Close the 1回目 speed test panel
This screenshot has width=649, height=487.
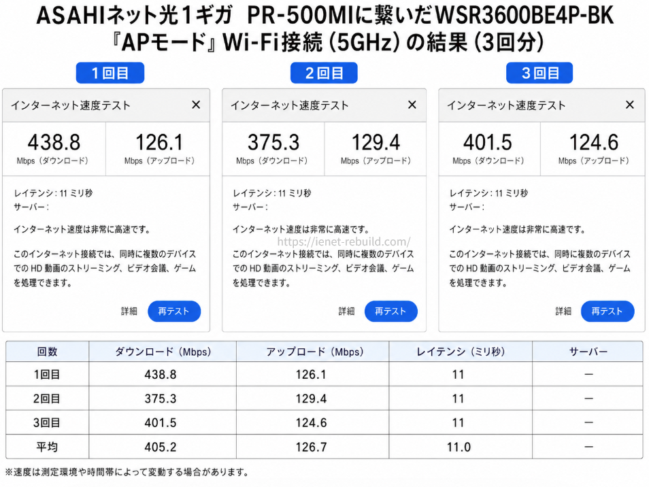196,105
